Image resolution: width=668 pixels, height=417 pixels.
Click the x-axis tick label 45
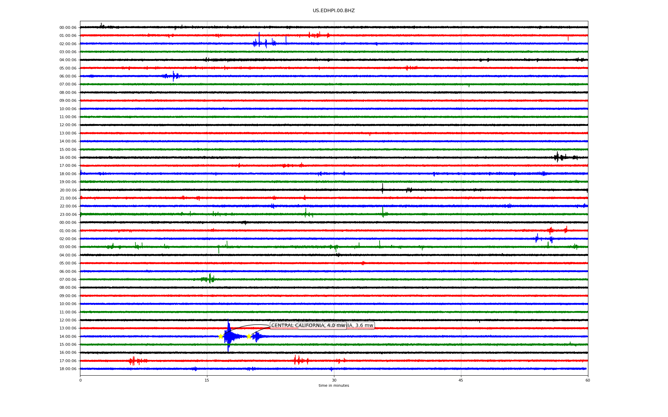461,380
